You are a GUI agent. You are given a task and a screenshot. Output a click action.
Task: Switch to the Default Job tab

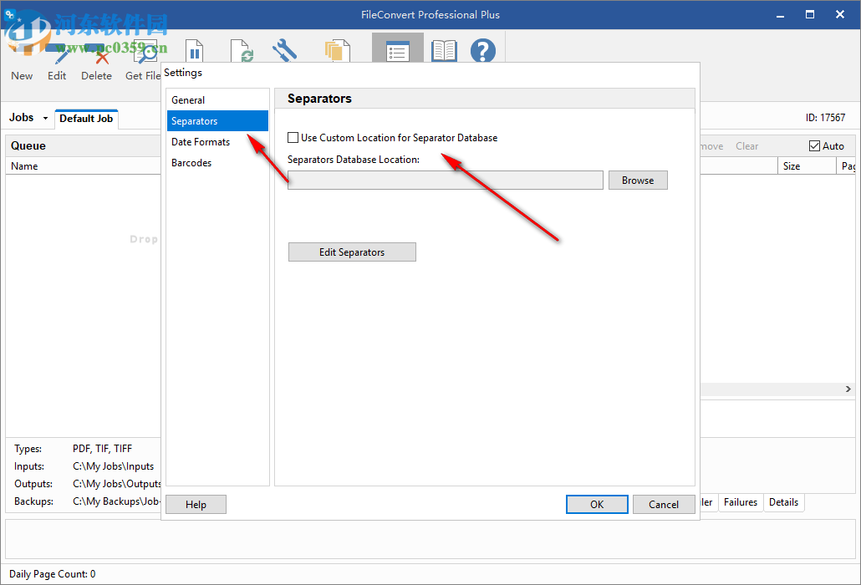pyautogui.click(x=86, y=119)
